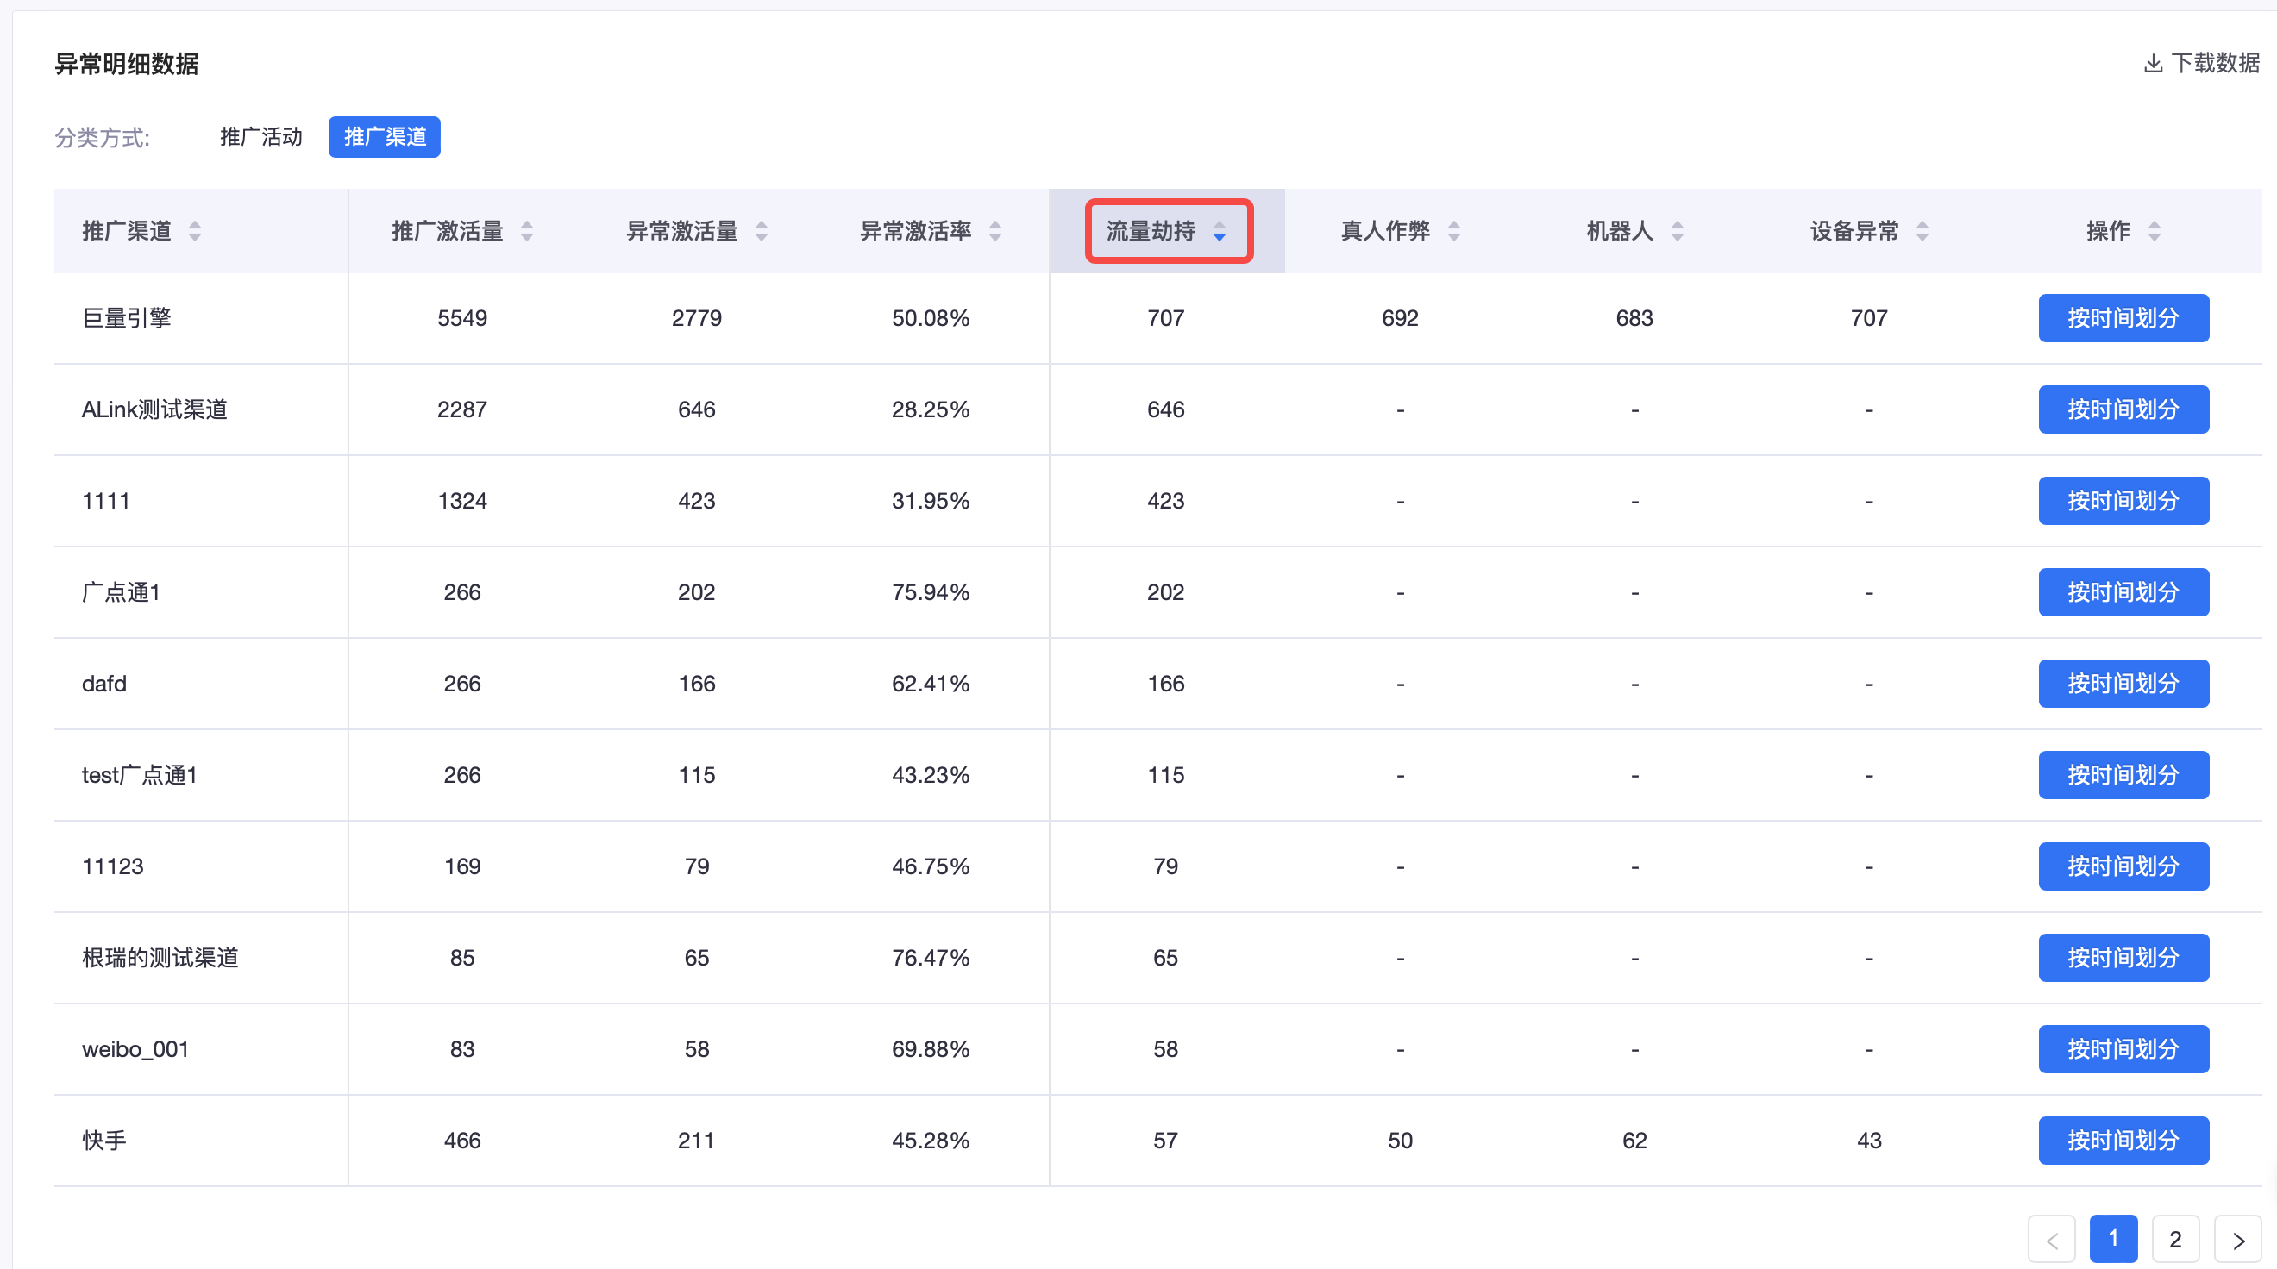Sort by 异常激活率 sort arrows
Viewport: 2277px width, 1269px height.
[995, 232]
